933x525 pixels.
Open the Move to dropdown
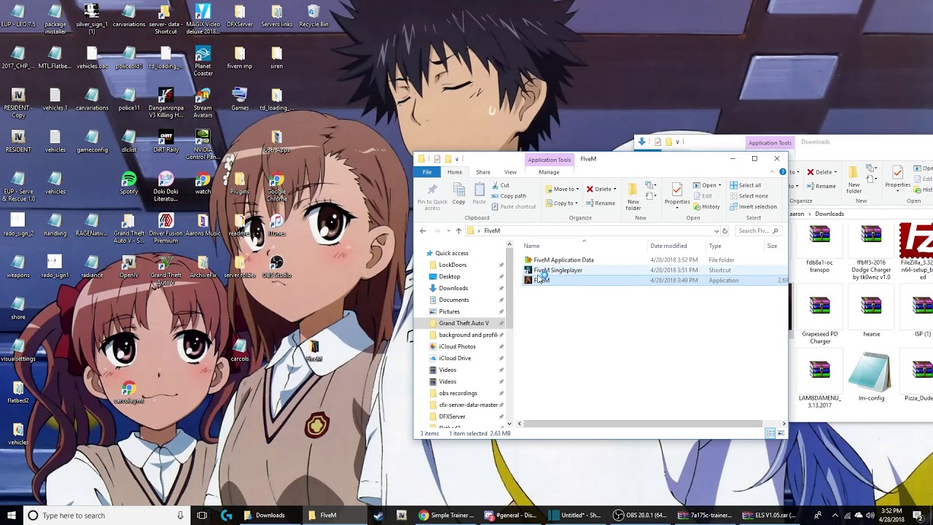(x=562, y=189)
